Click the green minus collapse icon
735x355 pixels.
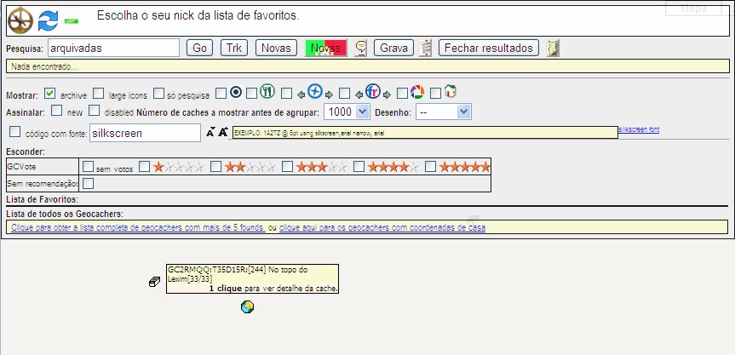coord(72,21)
